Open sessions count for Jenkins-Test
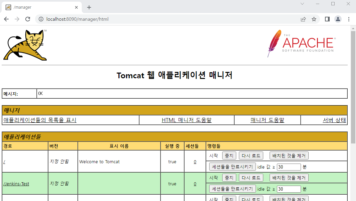356x201 pixels. tap(195, 184)
